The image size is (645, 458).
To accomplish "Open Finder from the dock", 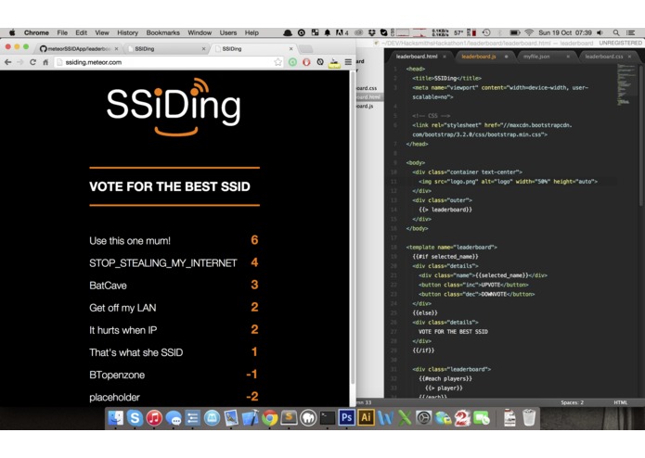I will 116,418.
